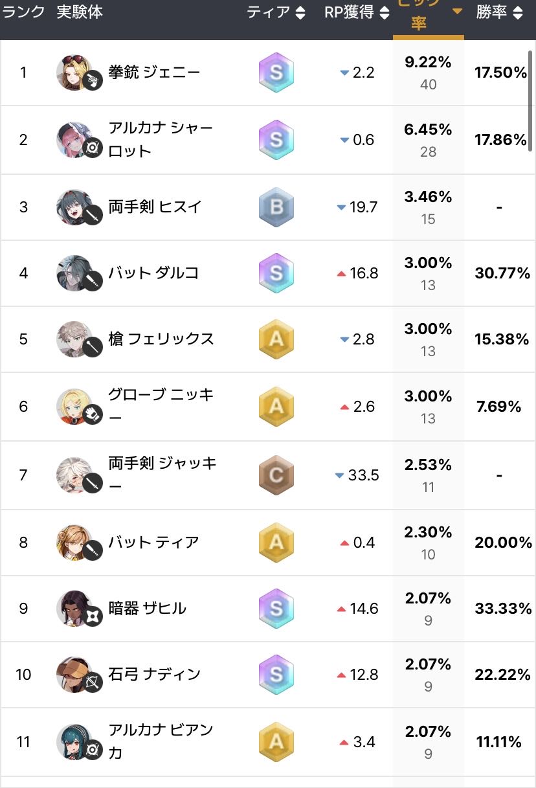Open the アルカナ シャーロット character link
Viewport: 536px width, 788px height.
(161, 139)
